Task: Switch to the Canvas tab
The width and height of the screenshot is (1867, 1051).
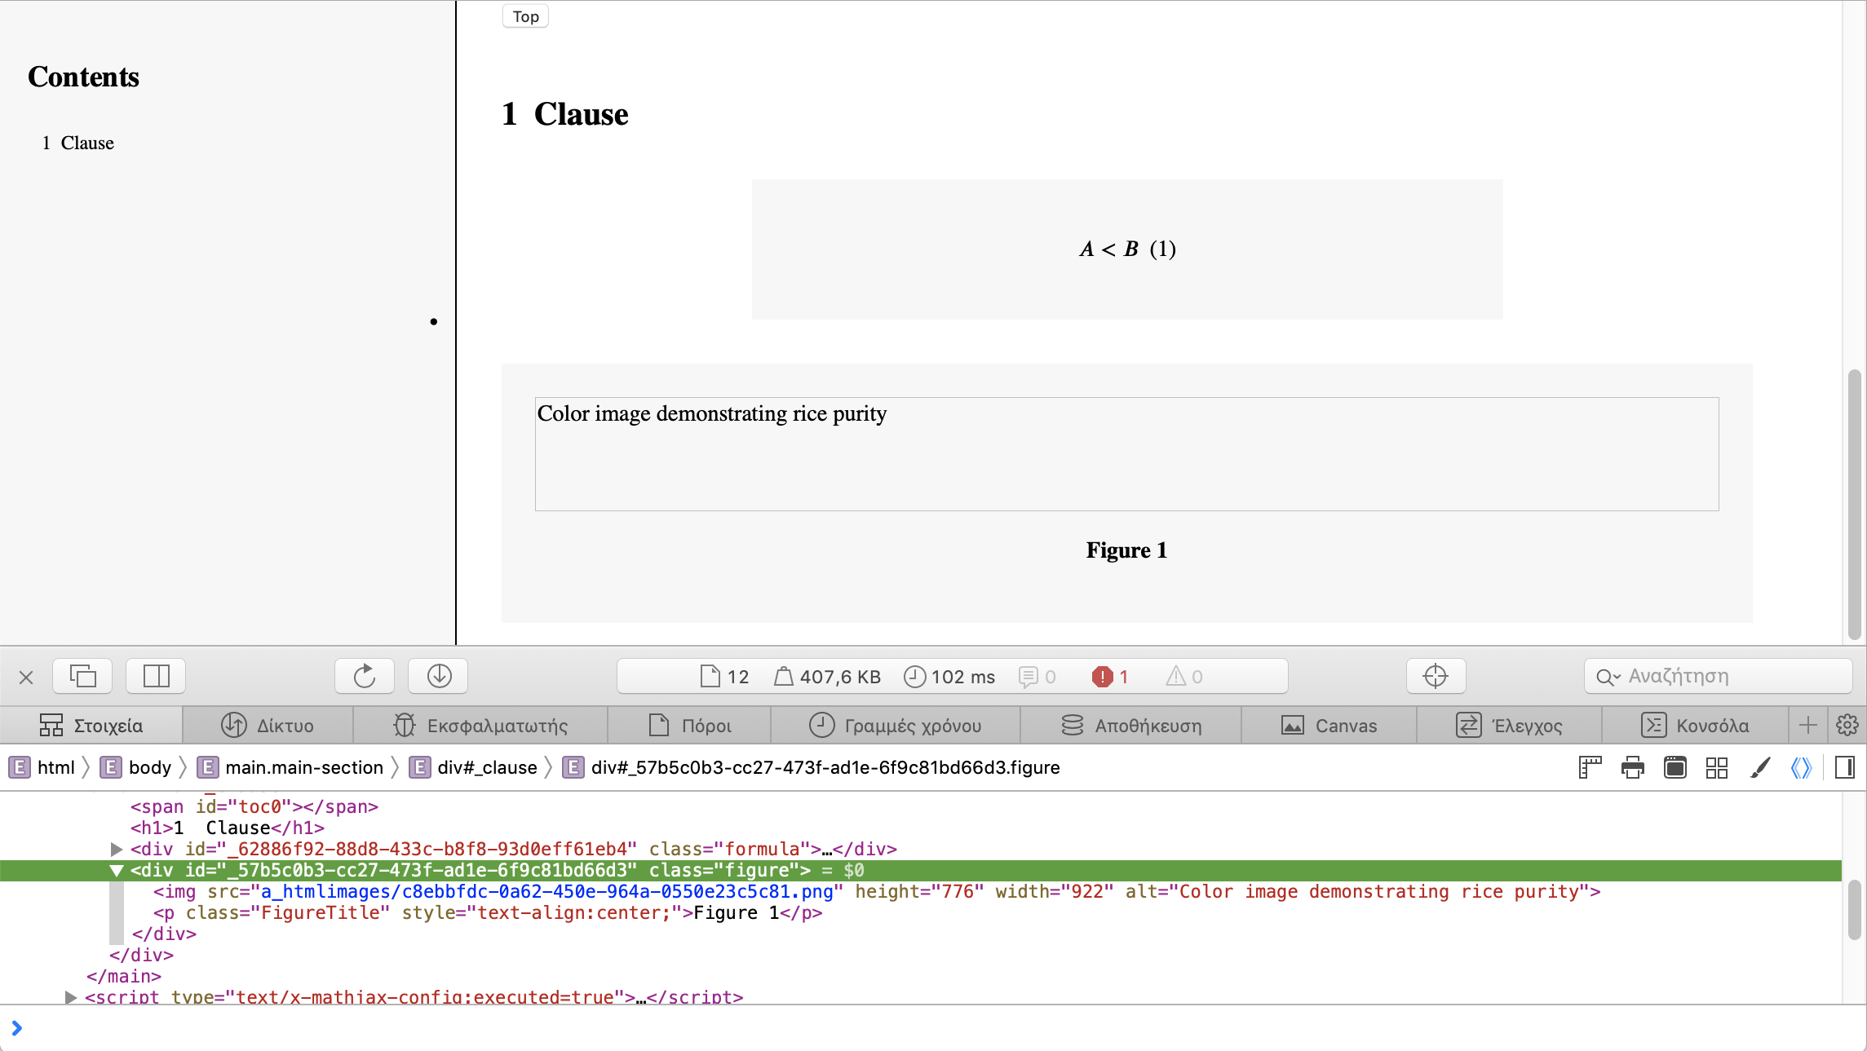Action: [x=1329, y=725]
